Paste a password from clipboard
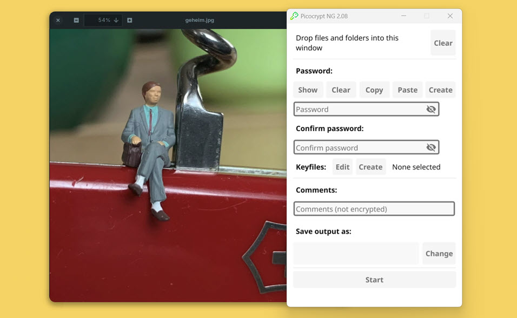 [407, 90]
